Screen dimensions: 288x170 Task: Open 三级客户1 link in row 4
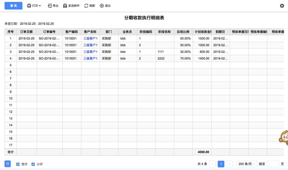[x=90, y=58]
